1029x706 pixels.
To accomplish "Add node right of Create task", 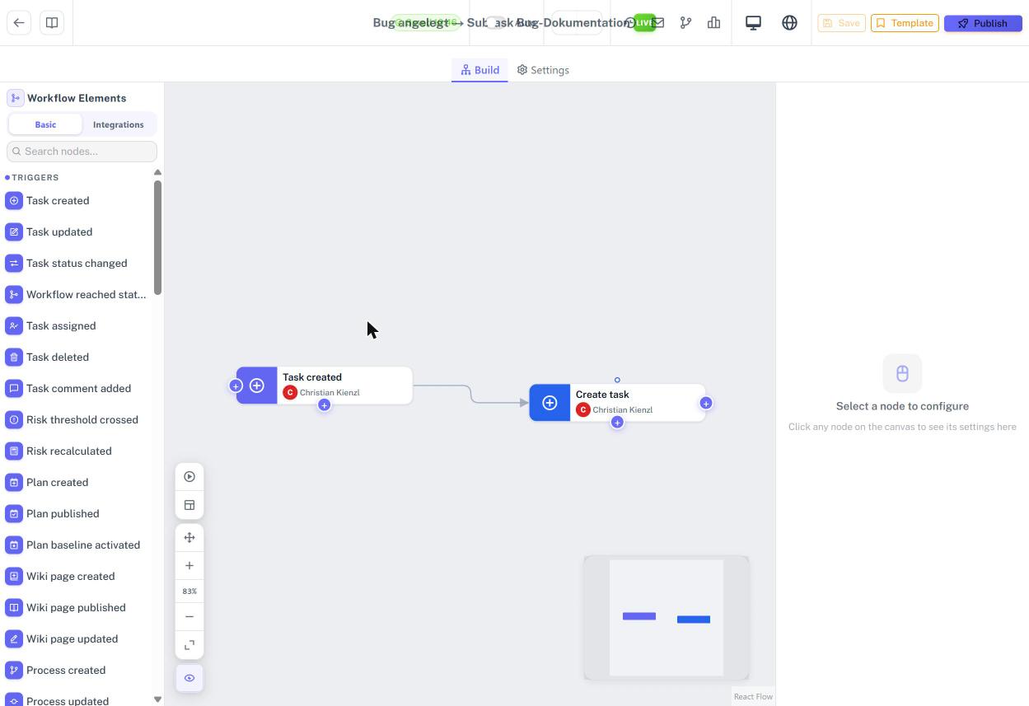I will (x=706, y=403).
